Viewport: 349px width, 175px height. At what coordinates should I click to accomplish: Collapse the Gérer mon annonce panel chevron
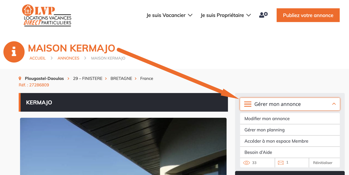(334, 104)
